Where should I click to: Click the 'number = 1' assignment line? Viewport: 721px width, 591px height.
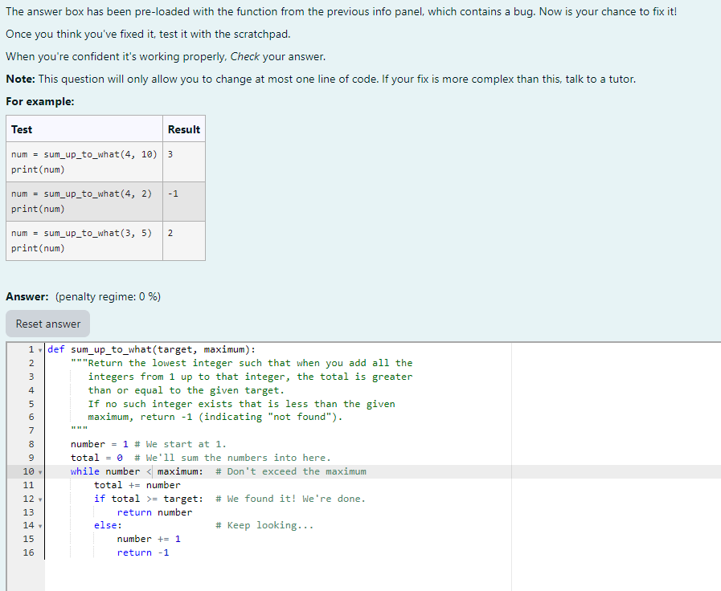pyautogui.click(x=100, y=444)
